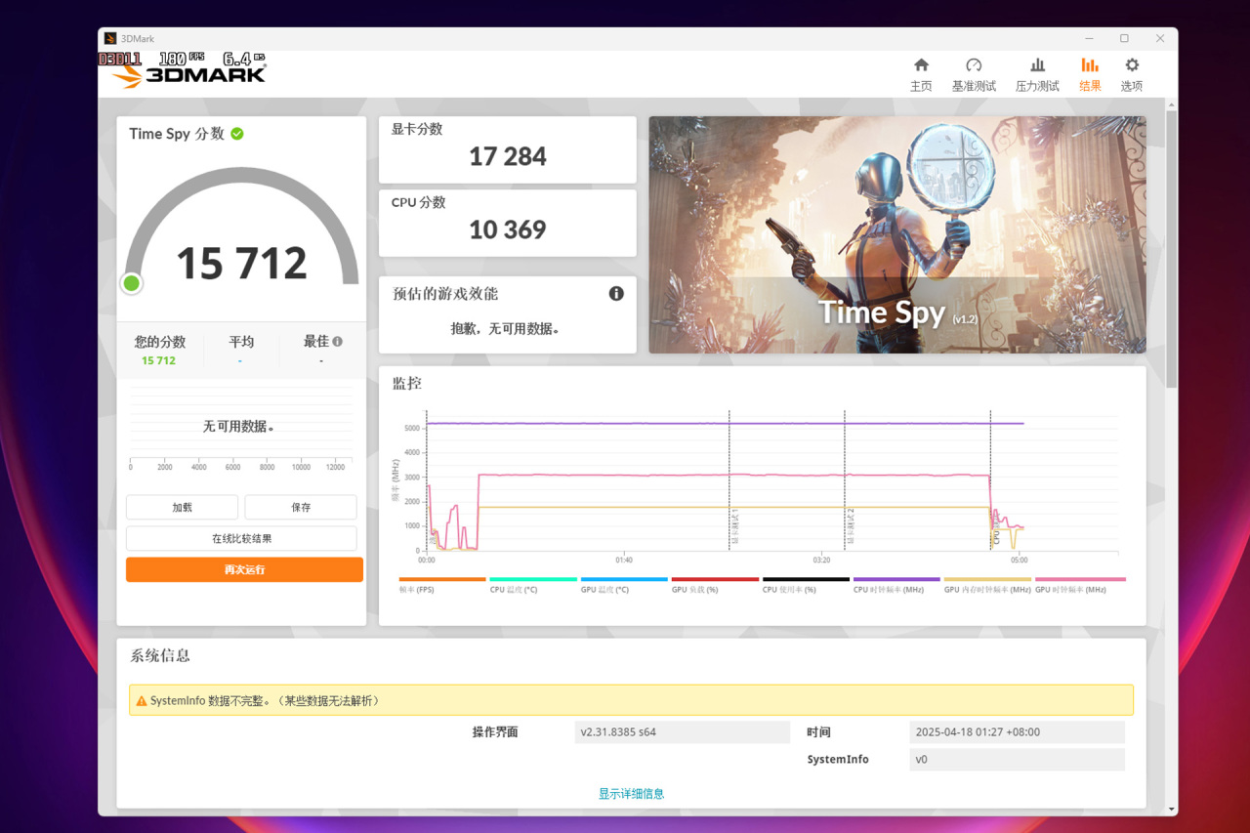Image resolution: width=1250 pixels, height=833 pixels.
Task: Click the 3DMark logo in the header
Action: 188,73
